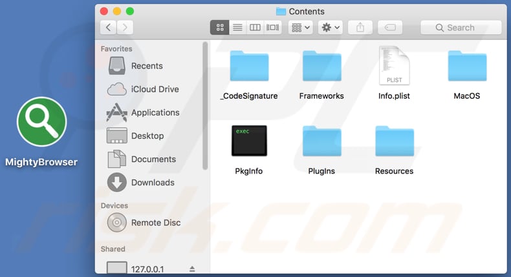Select the MacOS folder icon
511x277 pixels.
click(x=467, y=66)
